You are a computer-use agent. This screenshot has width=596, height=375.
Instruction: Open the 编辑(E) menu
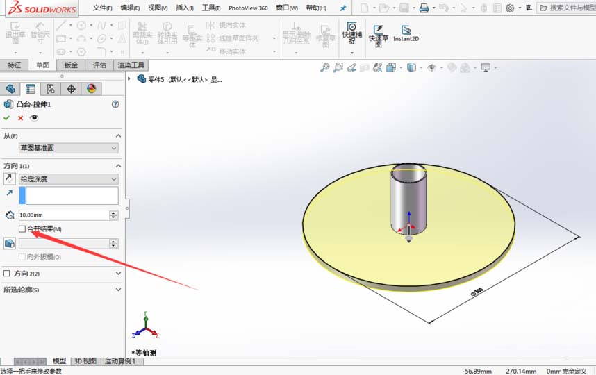tap(130, 8)
